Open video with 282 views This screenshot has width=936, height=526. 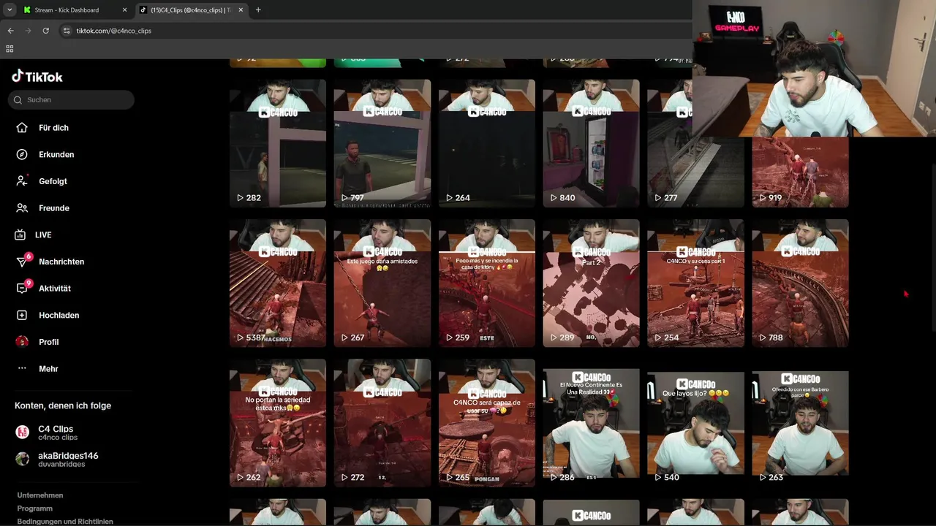point(278,143)
